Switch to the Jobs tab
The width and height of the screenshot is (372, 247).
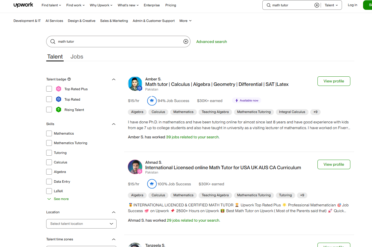click(x=77, y=57)
